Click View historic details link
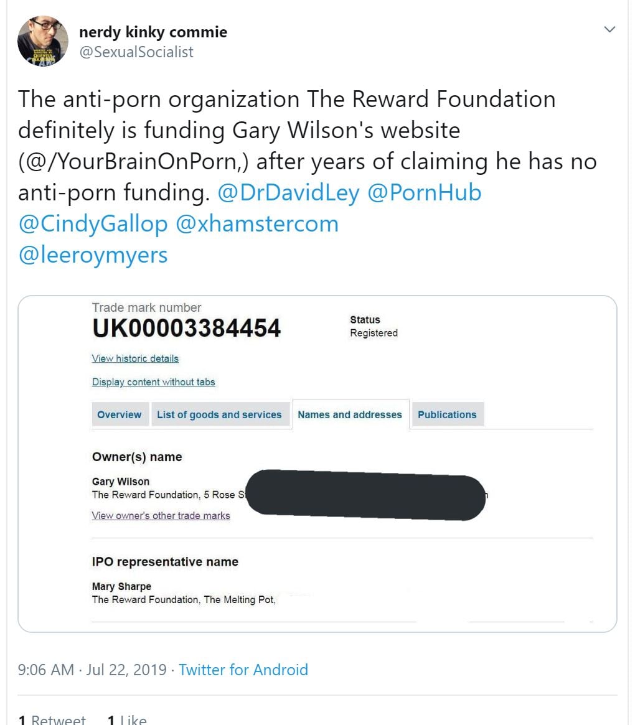The width and height of the screenshot is (635, 725). pyautogui.click(x=135, y=358)
